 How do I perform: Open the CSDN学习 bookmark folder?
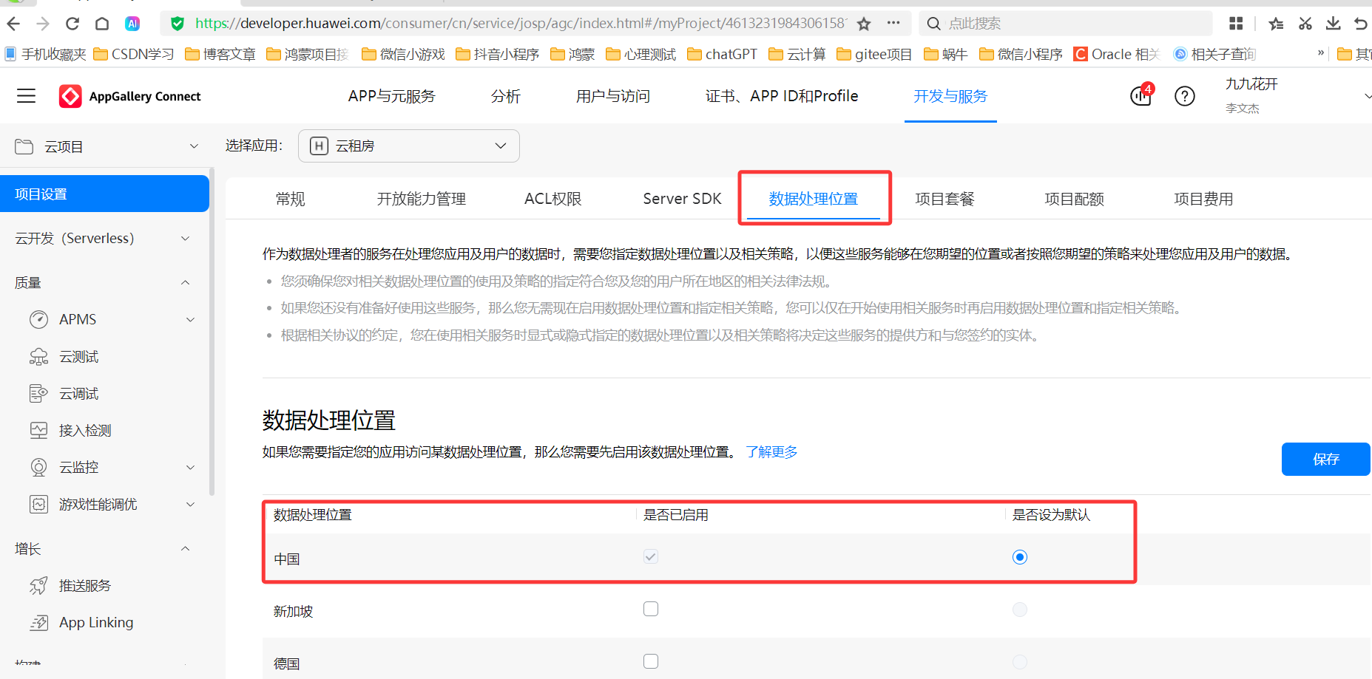pos(134,54)
